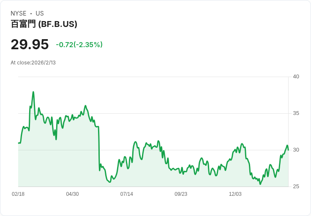Click the leftmost start of the price line
This screenshot has width=311, height=216.
click(19, 143)
